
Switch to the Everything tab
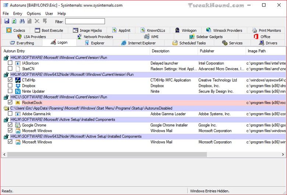pyautogui.click(x=22, y=43)
